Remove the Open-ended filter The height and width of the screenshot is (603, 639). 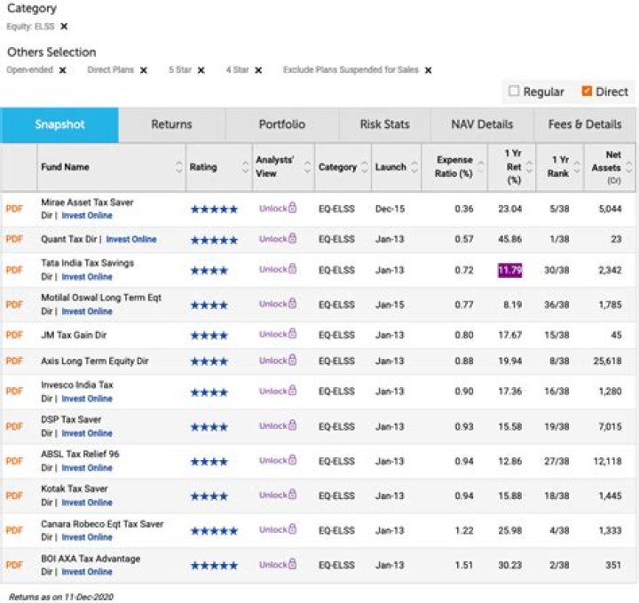62,70
